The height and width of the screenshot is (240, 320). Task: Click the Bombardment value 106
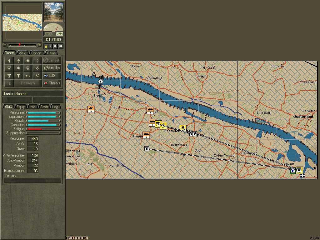[32, 171]
